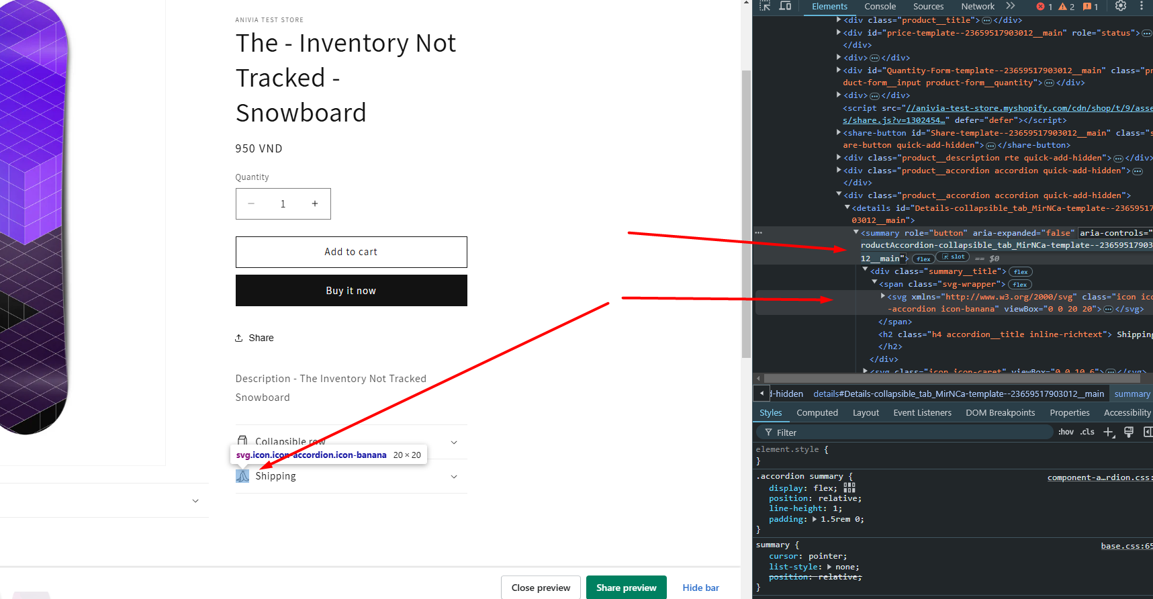The height and width of the screenshot is (599, 1153).
Task: Open the base.css source link
Action: (1127, 546)
